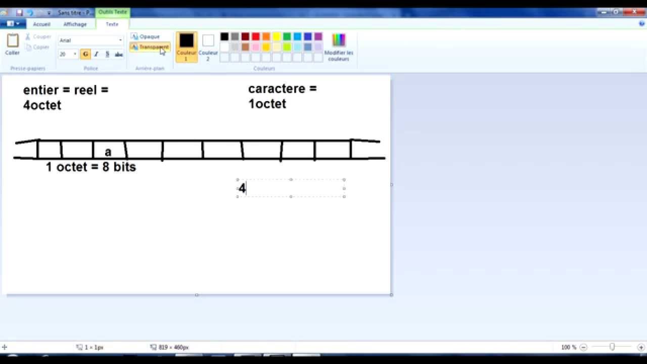Click the Outils Texte contextual tab
This screenshot has width=647, height=364.
click(113, 12)
